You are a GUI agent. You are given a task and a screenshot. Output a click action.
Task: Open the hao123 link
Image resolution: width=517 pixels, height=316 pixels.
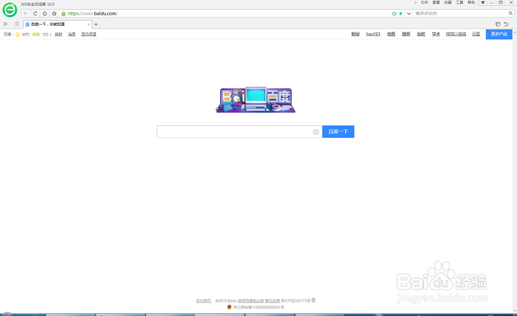373,34
